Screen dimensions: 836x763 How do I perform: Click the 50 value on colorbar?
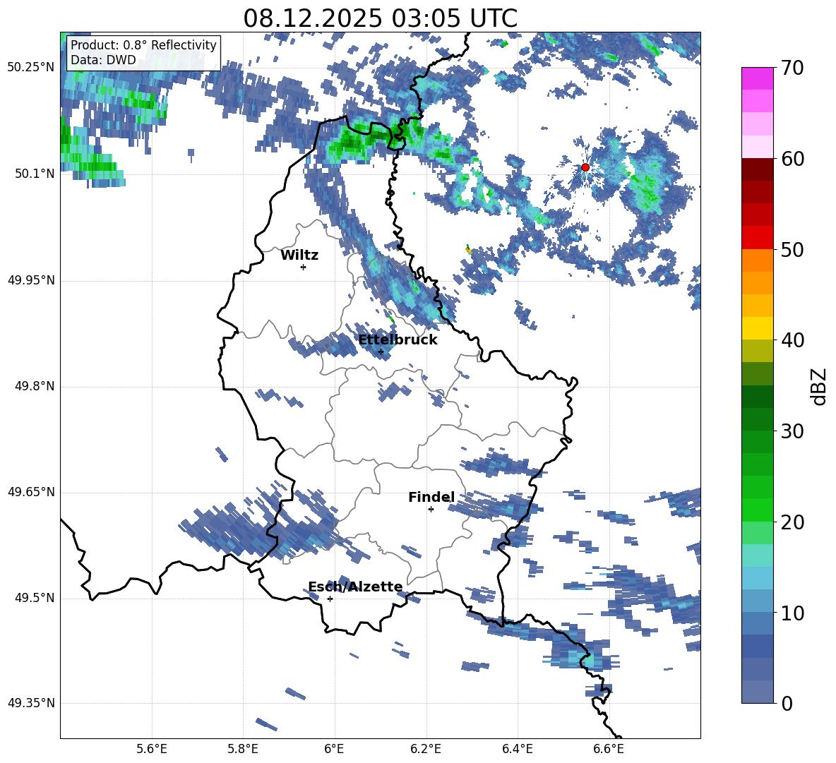click(792, 249)
